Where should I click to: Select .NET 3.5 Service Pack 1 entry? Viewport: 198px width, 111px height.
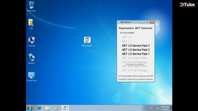136,54
